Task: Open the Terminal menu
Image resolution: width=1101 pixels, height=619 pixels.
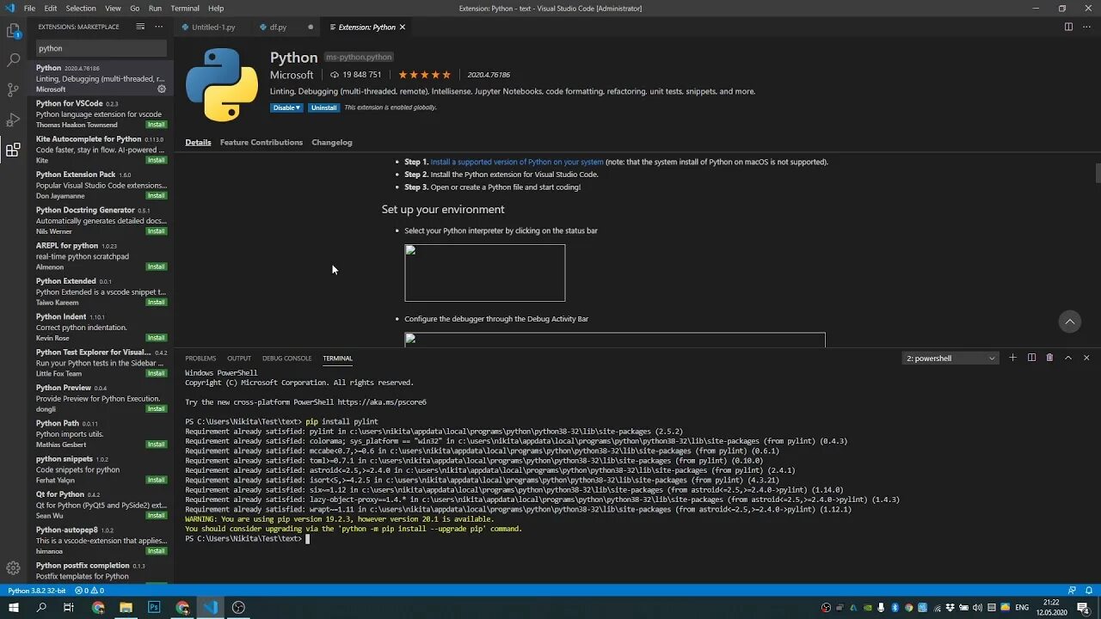Action: click(x=185, y=8)
